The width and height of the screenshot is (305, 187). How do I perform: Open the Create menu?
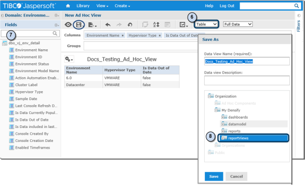click(122, 6)
